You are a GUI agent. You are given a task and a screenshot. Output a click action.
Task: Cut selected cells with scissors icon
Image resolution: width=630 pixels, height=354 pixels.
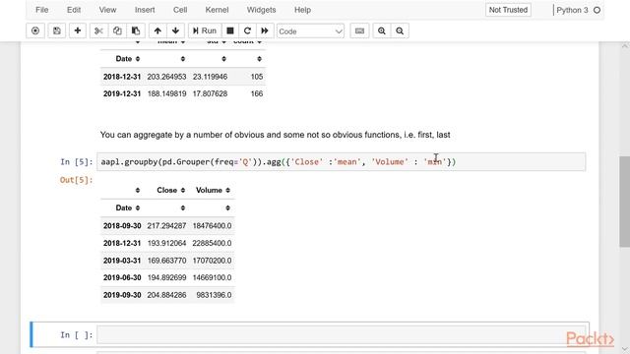[x=98, y=30]
